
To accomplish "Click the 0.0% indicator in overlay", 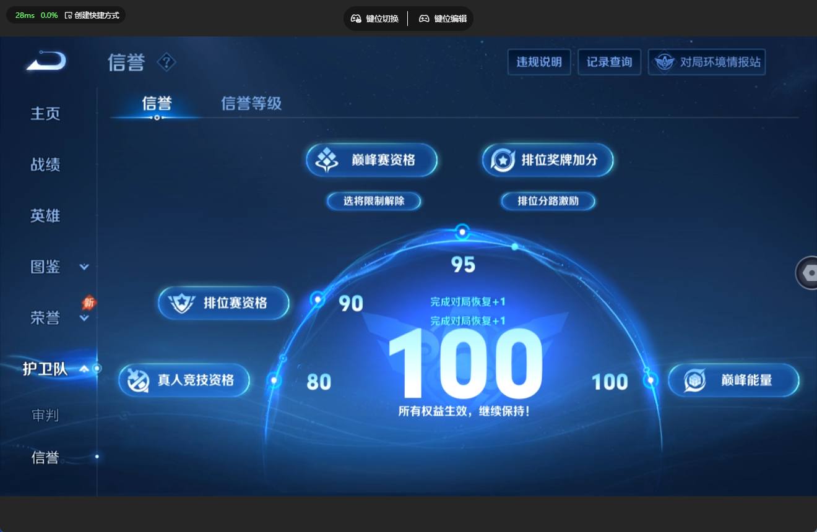I will (50, 15).
